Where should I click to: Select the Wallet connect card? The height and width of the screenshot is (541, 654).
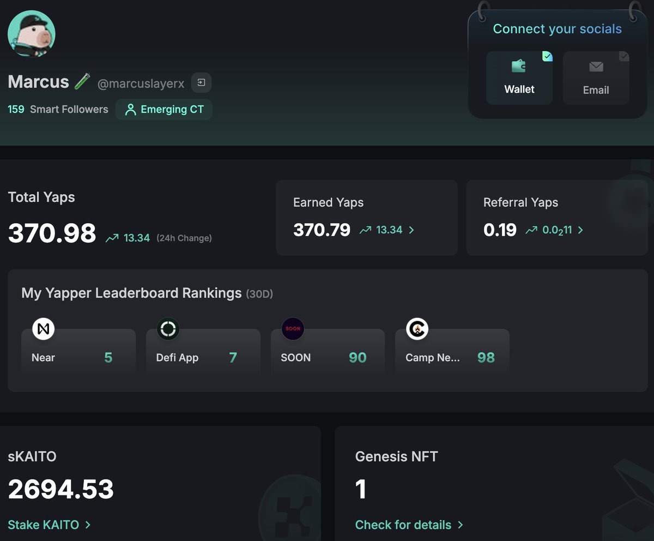pyautogui.click(x=519, y=77)
